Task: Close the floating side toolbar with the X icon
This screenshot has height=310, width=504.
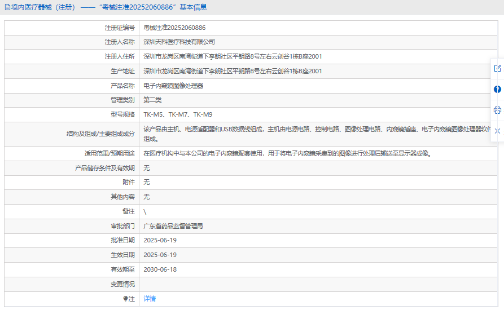Action: tap(497, 131)
